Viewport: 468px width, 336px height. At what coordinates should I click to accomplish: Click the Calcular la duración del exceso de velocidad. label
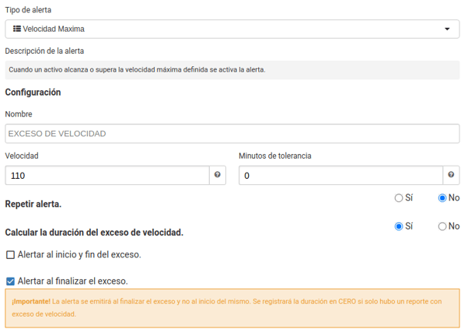pyautogui.click(x=94, y=233)
